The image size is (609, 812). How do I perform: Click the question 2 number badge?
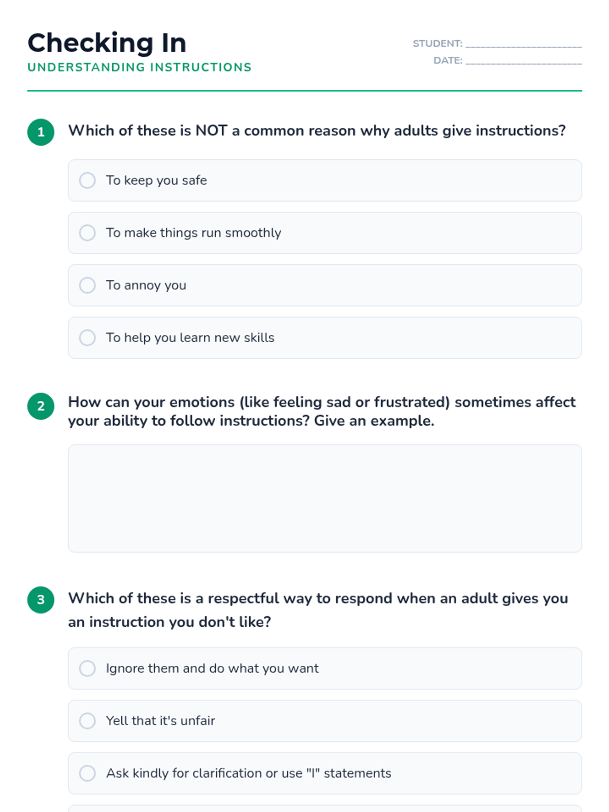tap(41, 406)
